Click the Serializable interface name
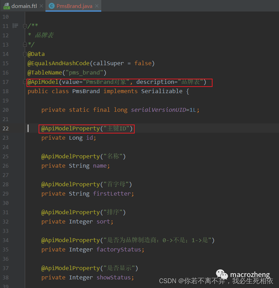Viewport: 279px width, 288px height. (x=162, y=91)
